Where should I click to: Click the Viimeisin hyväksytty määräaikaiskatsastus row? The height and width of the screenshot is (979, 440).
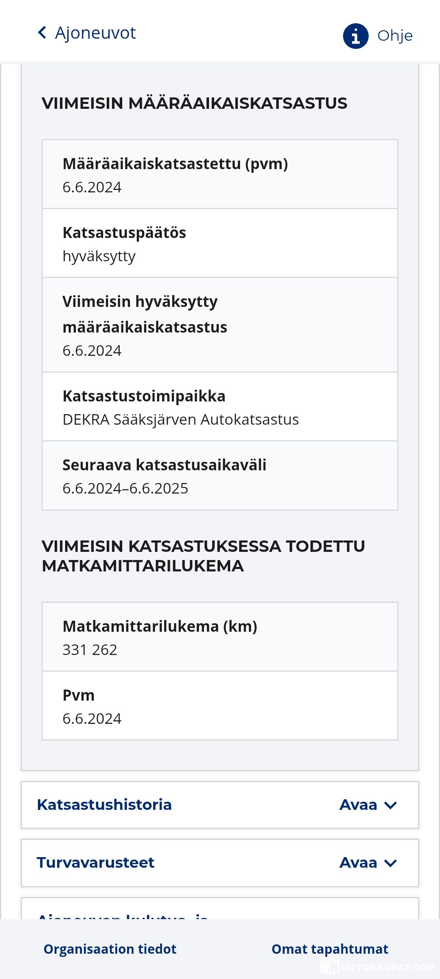coord(220,325)
